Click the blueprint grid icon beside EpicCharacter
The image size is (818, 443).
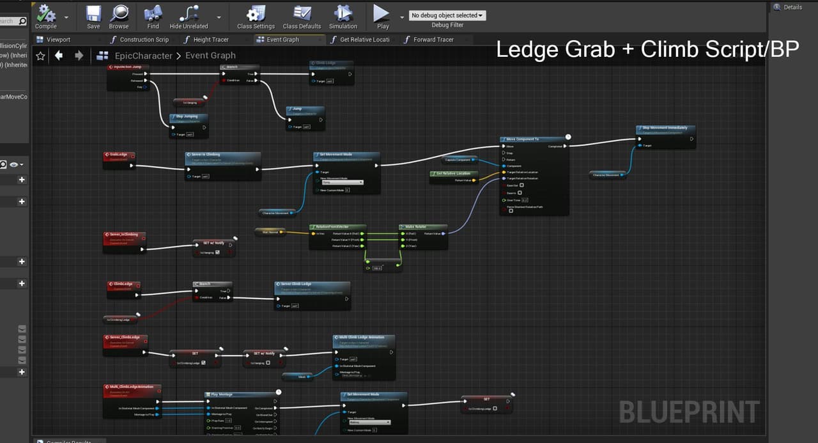click(102, 56)
